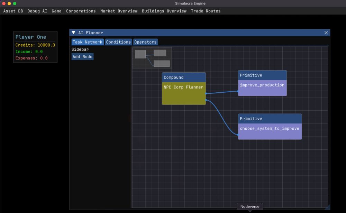Click the lower output pin of NPC Corp Planner
This screenshot has height=213, width=346.
point(206,100)
